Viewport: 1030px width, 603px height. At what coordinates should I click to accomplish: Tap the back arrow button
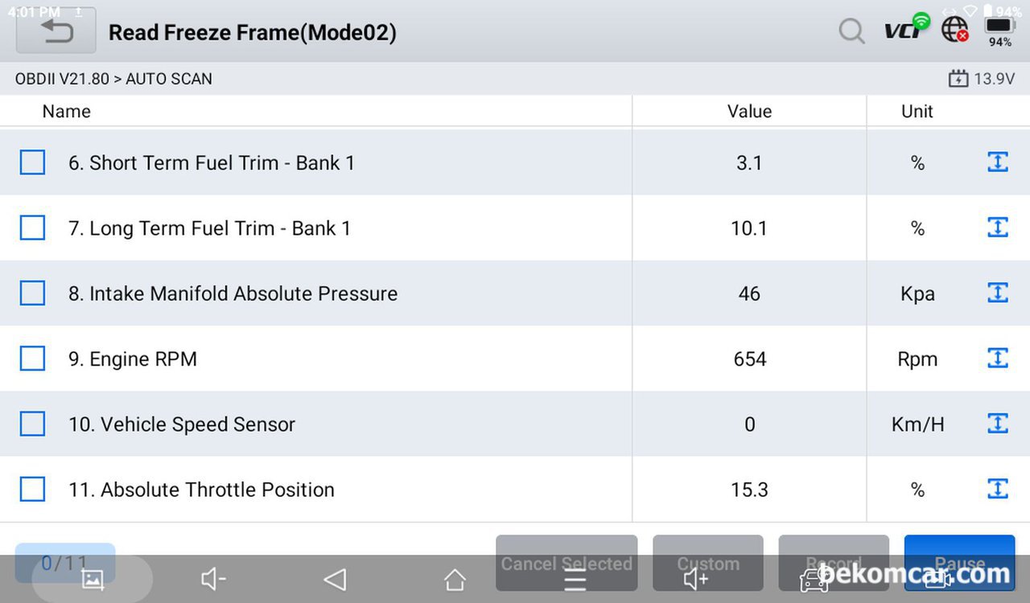56,31
